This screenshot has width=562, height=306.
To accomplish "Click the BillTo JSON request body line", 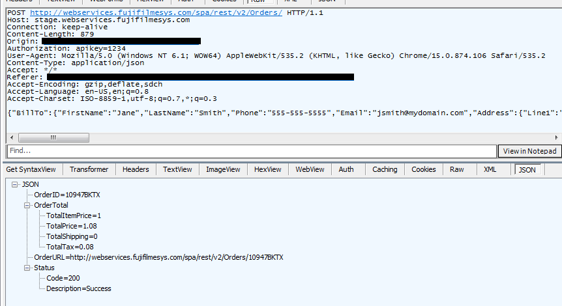I will point(284,113).
